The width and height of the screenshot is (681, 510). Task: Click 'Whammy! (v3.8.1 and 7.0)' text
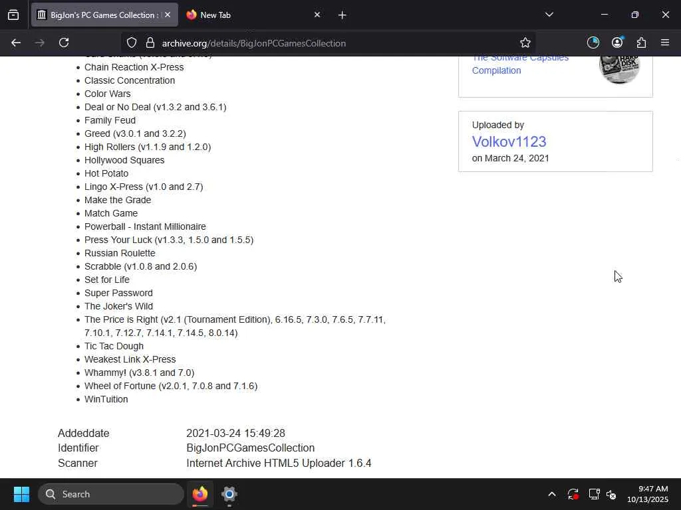coord(140,373)
